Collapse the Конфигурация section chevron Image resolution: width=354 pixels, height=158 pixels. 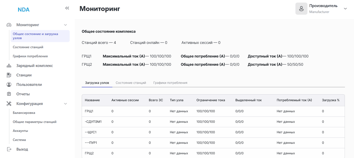pyautogui.click(x=66, y=104)
